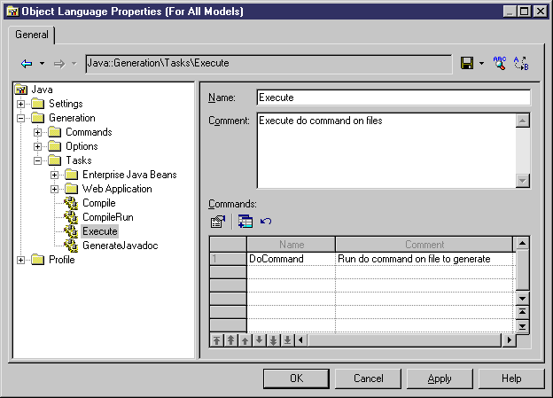
Task: Open the forward arrow history dropdown
Action: [74, 64]
